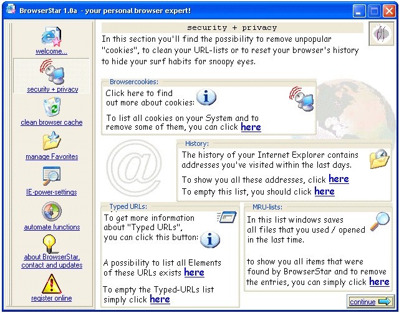Screen dimensions: 399x313
Task: Click the History folder clock icon
Action: click(x=380, y=159)
